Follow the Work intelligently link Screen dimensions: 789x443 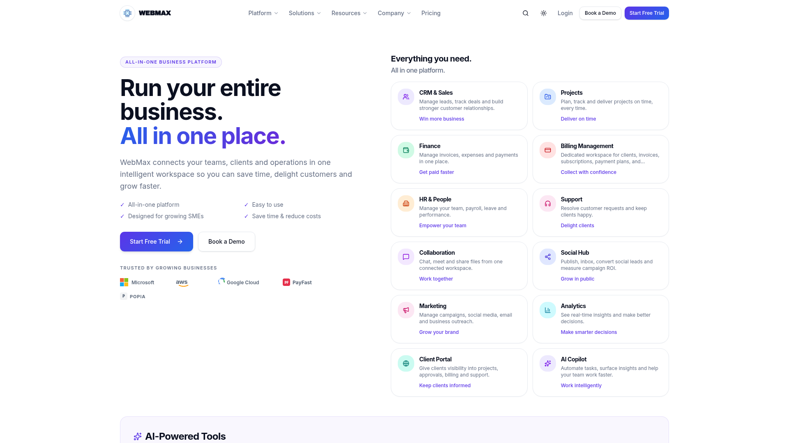point(581,386)
